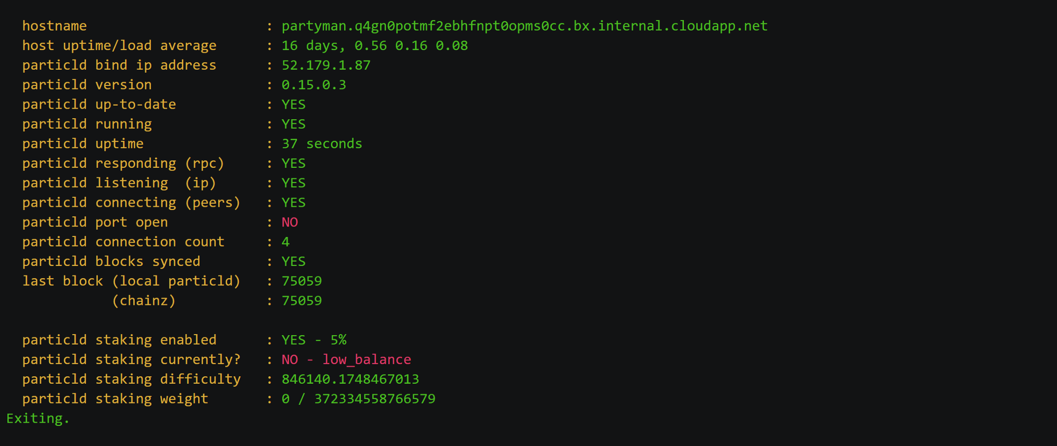
Task: Select the 37 seconds uptime value
Action: pos(322,144)
